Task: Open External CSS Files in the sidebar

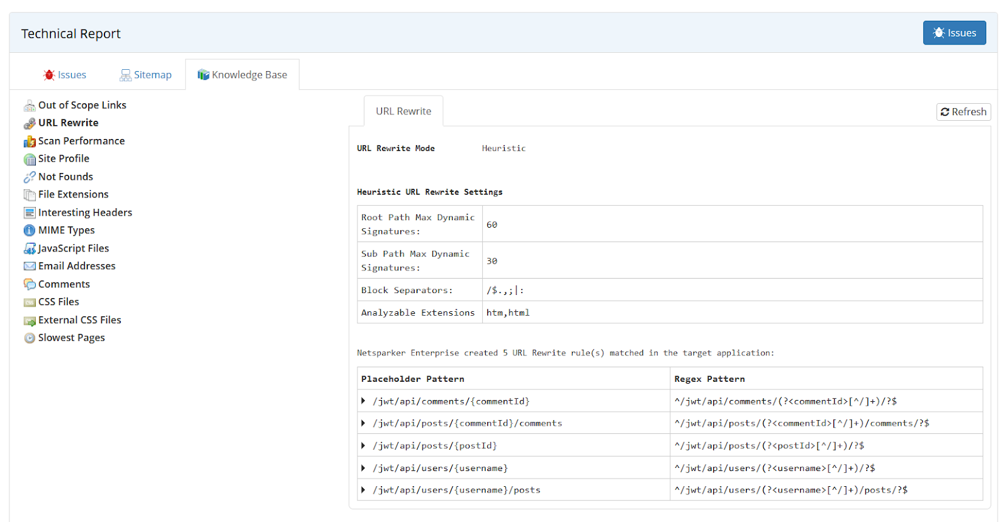Action: click(79, 320)
